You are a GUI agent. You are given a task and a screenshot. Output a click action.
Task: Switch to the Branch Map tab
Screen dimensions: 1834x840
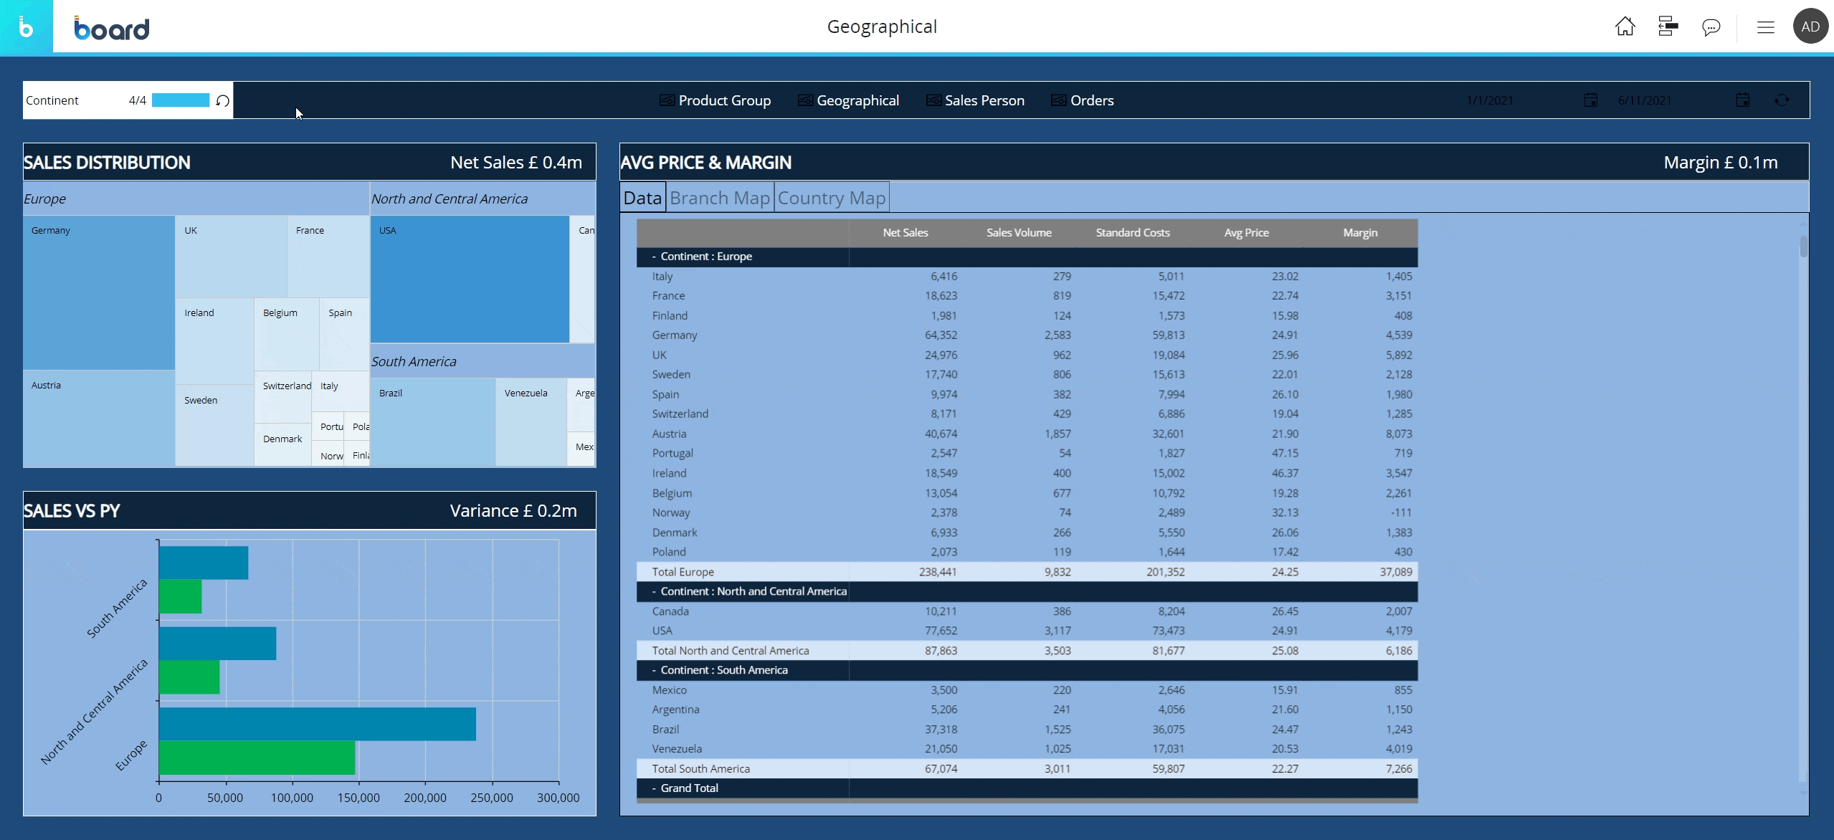pos(719,198)
